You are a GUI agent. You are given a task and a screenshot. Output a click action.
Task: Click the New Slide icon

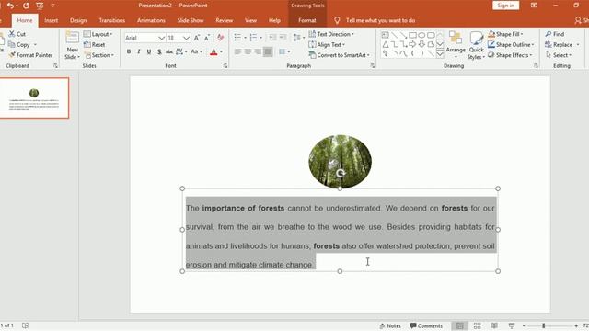72,38
